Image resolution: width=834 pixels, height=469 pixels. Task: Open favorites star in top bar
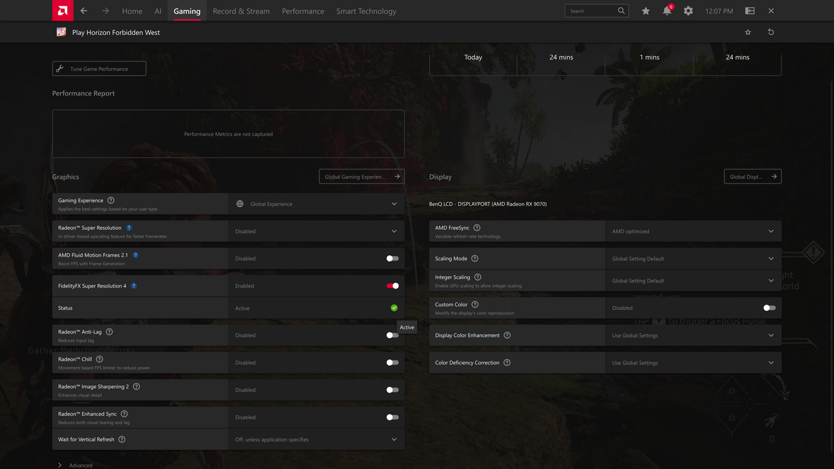(646, 10)
